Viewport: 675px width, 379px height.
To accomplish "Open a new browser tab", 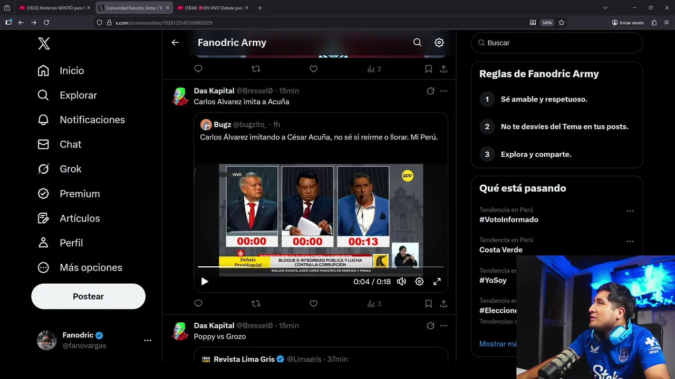I will (x=259, y=8).
